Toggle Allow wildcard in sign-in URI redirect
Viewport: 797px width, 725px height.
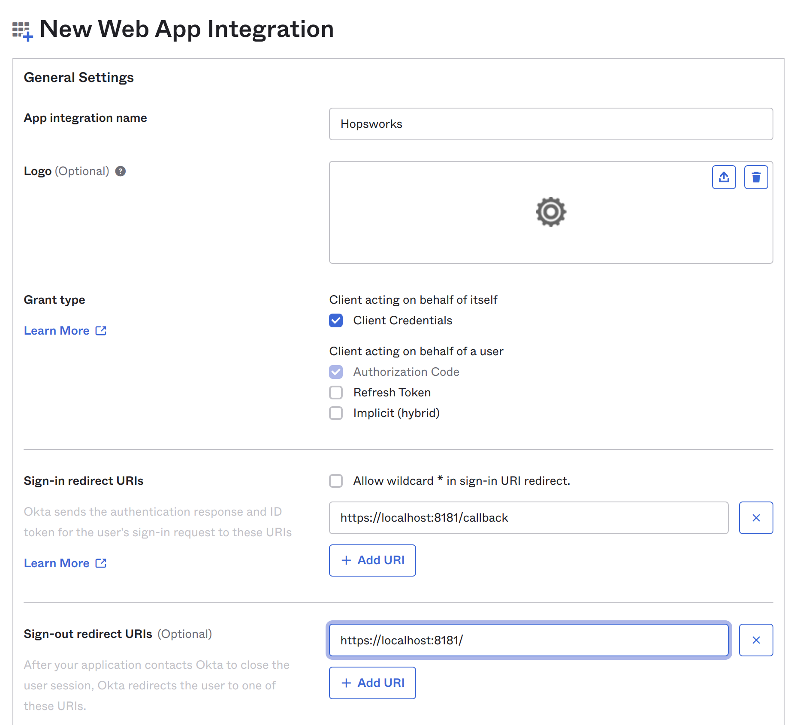[336, 481]
